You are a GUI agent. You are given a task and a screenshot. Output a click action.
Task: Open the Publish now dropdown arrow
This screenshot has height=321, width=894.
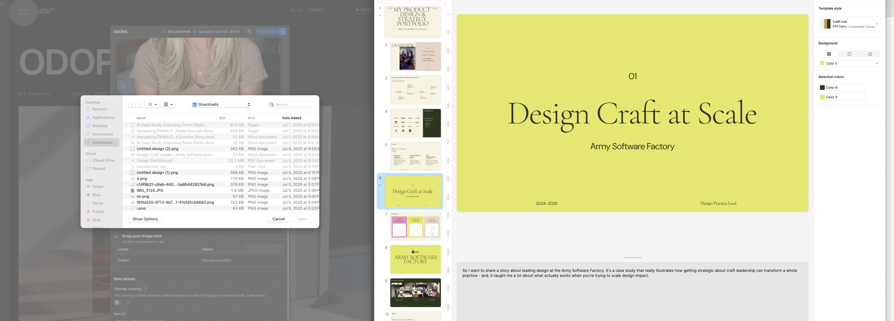[x=283, y=32]
